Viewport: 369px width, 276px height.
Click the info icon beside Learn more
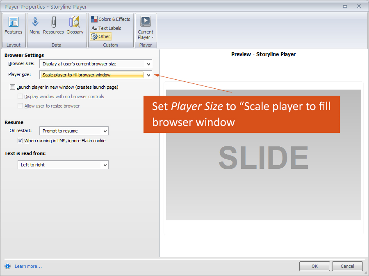click(7, 266)
